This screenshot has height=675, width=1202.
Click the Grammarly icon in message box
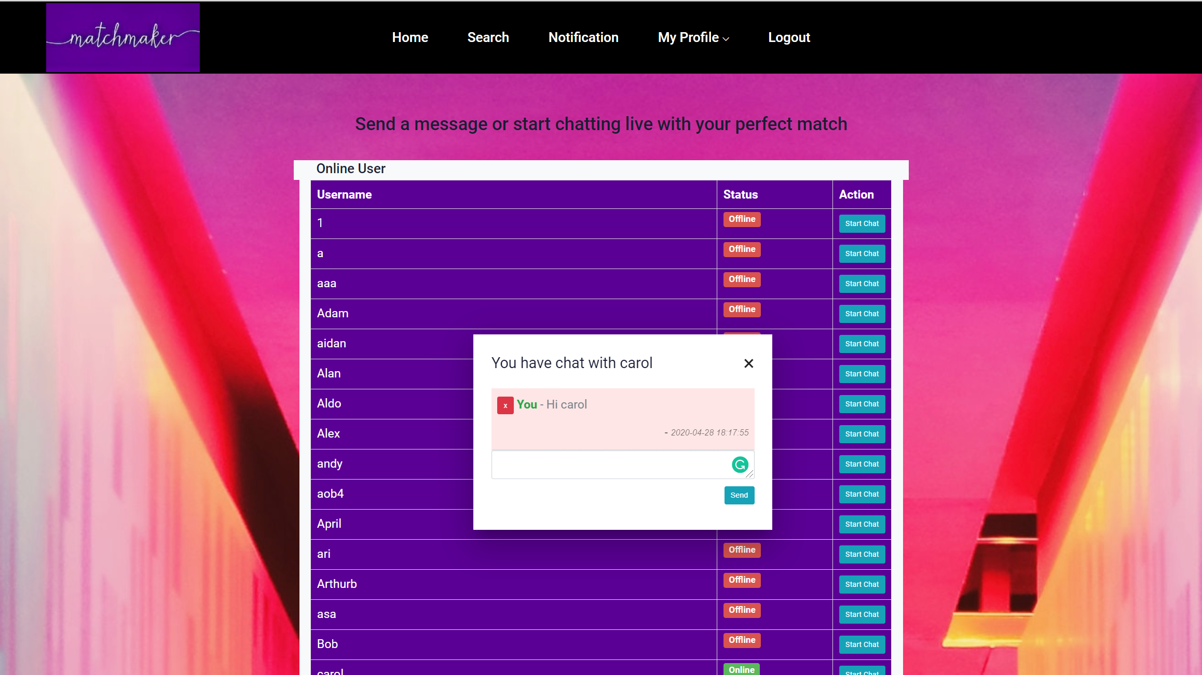click(x=740, y=465)
